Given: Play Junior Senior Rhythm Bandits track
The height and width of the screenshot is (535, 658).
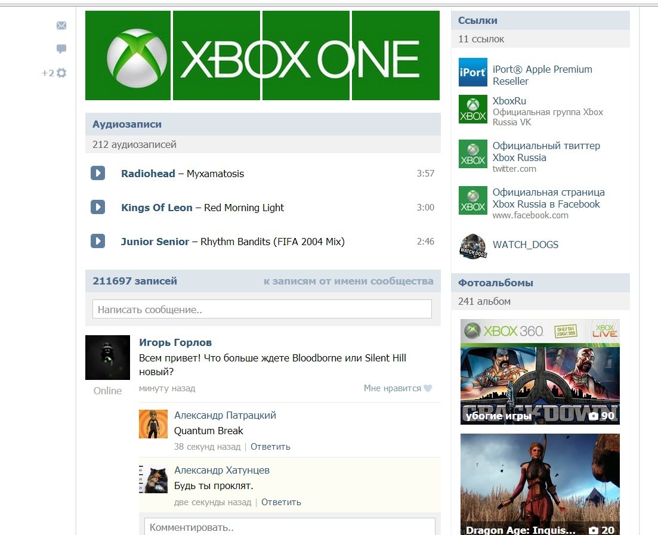Looking at the screenshot, I should point(98,241).
